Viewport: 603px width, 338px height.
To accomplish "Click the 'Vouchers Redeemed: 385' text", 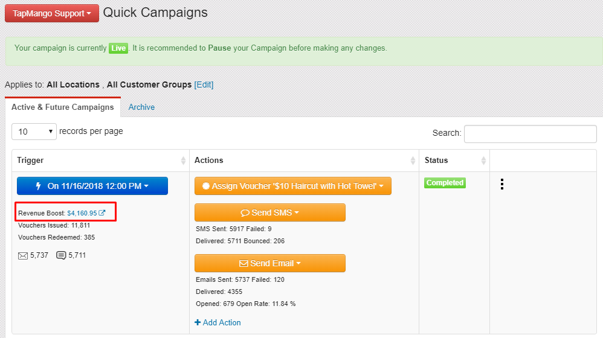I will pos(57,237).
